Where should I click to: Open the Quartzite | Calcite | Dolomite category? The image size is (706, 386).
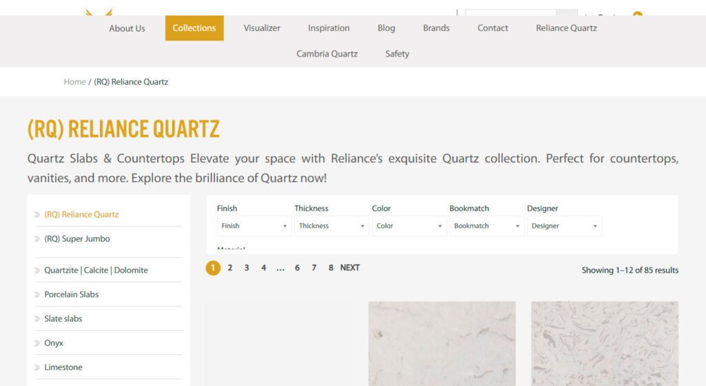(96, 270)
